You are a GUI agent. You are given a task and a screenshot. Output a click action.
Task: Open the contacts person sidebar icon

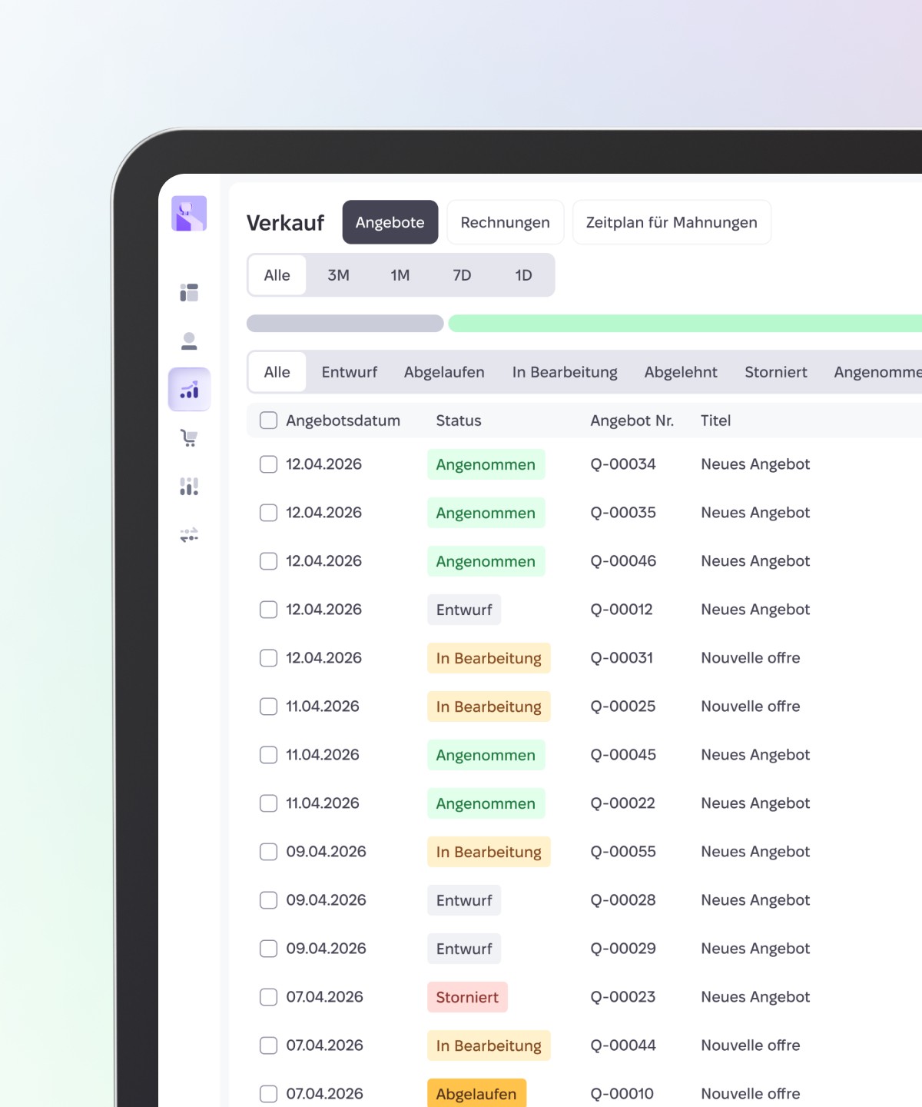tap(189, 341)
